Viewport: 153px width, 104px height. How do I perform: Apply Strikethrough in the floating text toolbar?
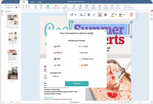(105, 15)
